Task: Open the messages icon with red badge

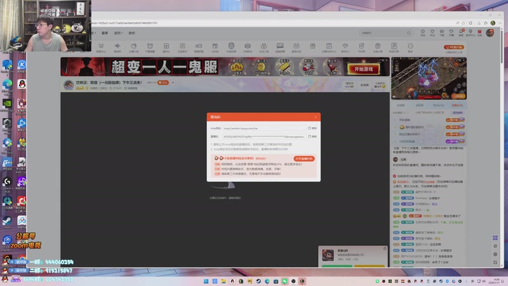Action: pyautogui.click(x=461, y=32)
